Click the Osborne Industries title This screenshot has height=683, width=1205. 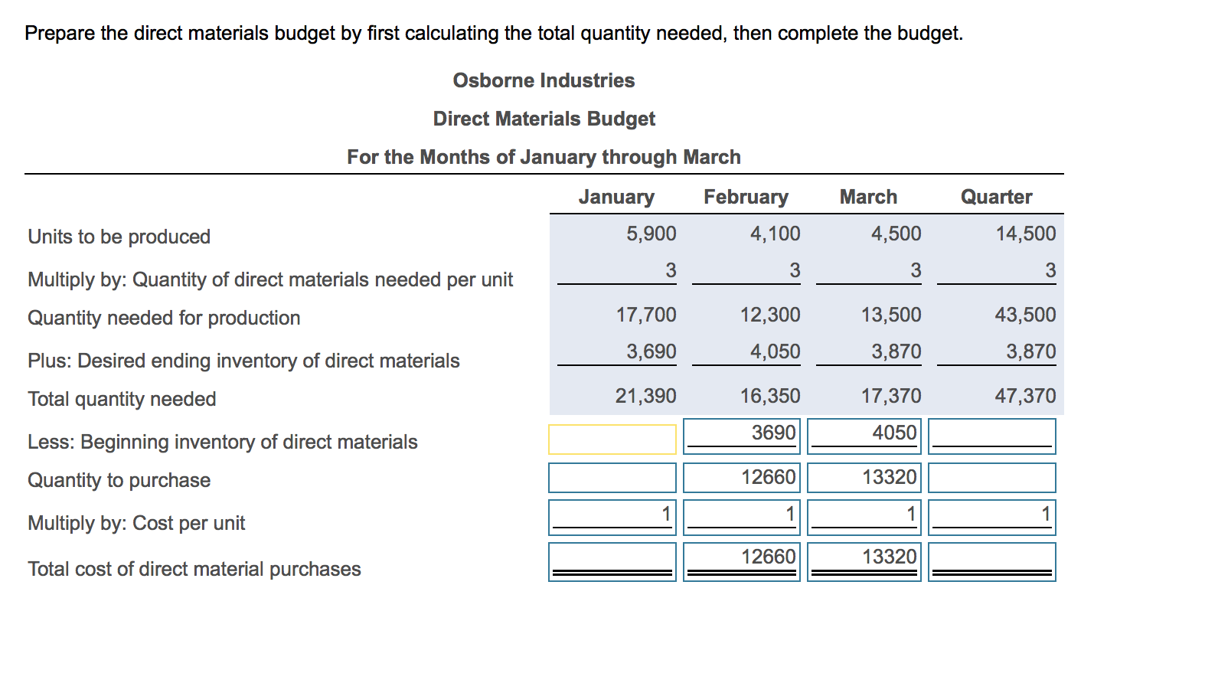coord(544,80)
